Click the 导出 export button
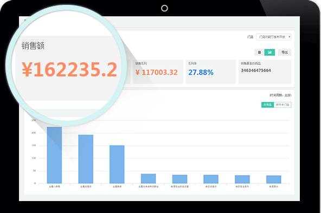This screenshot has height=213, width=321. pos(285,53)
